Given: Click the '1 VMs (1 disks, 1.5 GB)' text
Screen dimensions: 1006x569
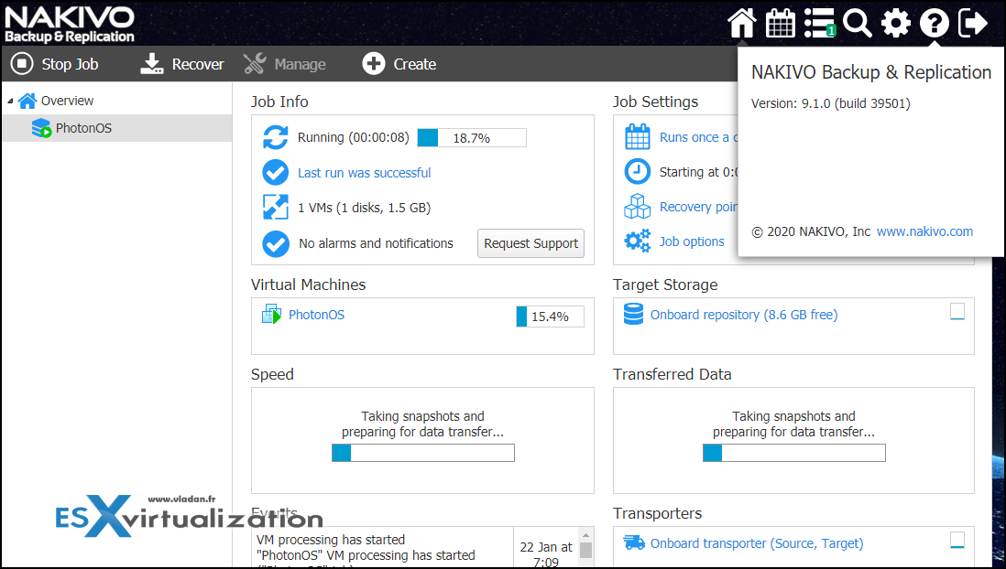Looking at the screenshot, I should coord(364,208).
